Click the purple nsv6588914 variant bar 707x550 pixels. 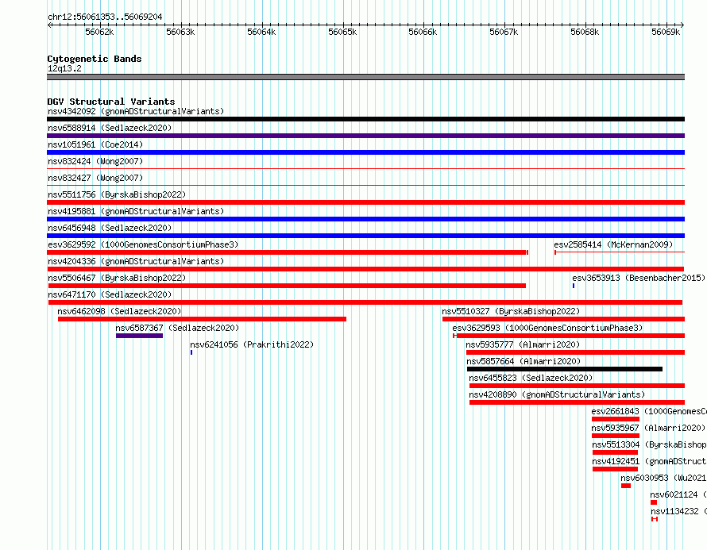(x=365, y=136)
